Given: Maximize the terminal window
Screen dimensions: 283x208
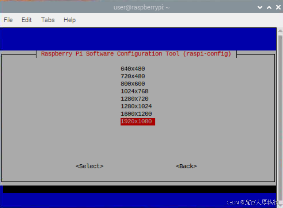Looking at the screenshot, I should [269, 7].
